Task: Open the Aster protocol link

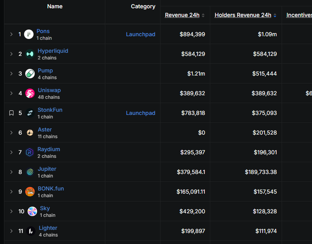Action: tap(45, 130)
